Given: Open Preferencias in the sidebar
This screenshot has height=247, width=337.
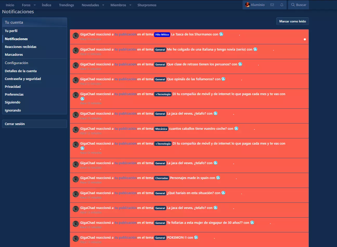Looking at the screenshot, I should point(35,94).
